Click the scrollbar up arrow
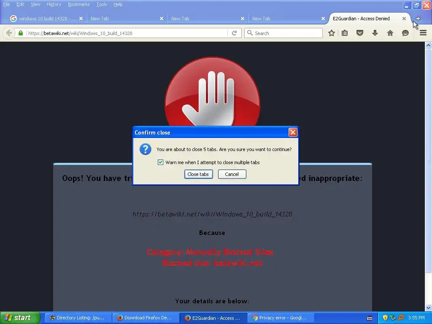 click(x=429, y=45)
